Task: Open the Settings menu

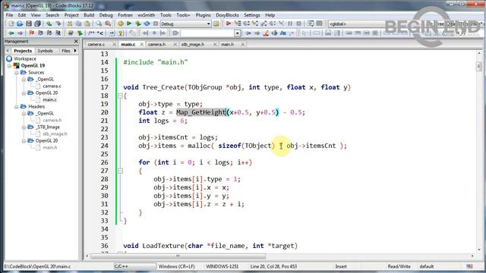Action: pos(251,15)
